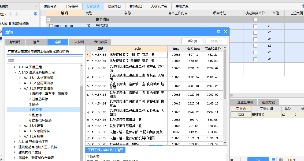Close the 查询 dialog
The width and height of the screenshot is (304, 161).
click(x=225, y=32)
